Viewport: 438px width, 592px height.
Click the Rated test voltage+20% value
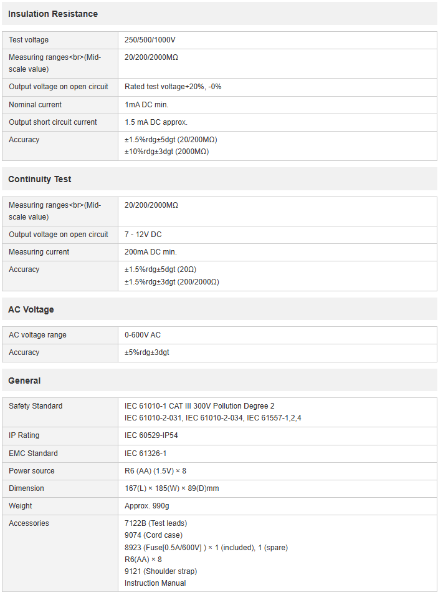click(173, 87)
